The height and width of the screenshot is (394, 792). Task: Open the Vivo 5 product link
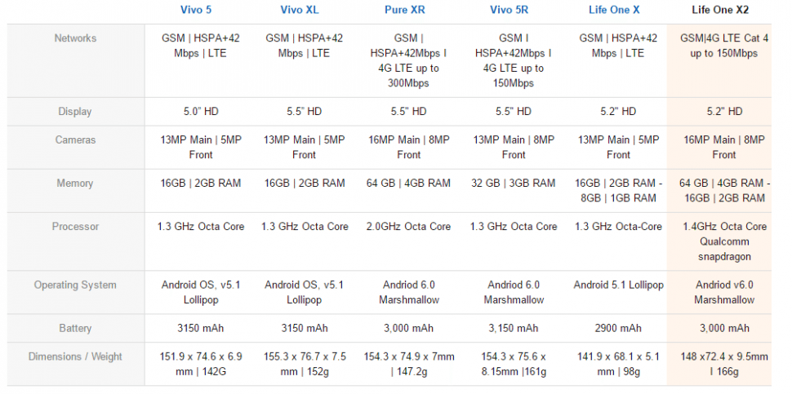pos(196,10)
